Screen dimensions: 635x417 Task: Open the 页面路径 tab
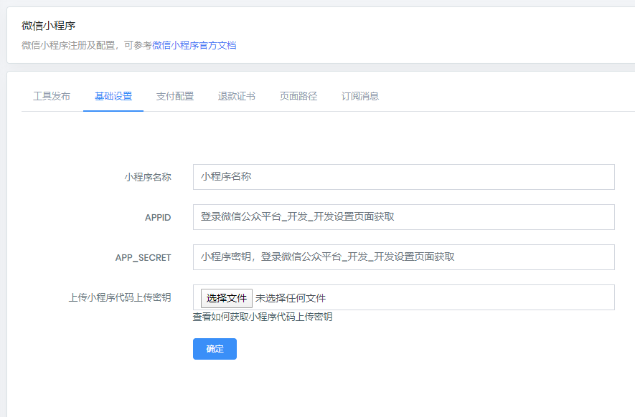click(298, 96)
